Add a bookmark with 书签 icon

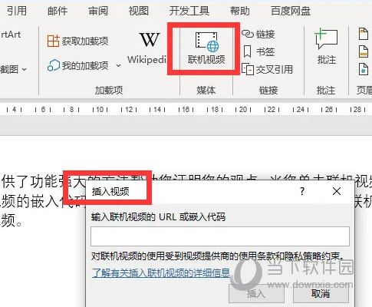tap(247, 51)
